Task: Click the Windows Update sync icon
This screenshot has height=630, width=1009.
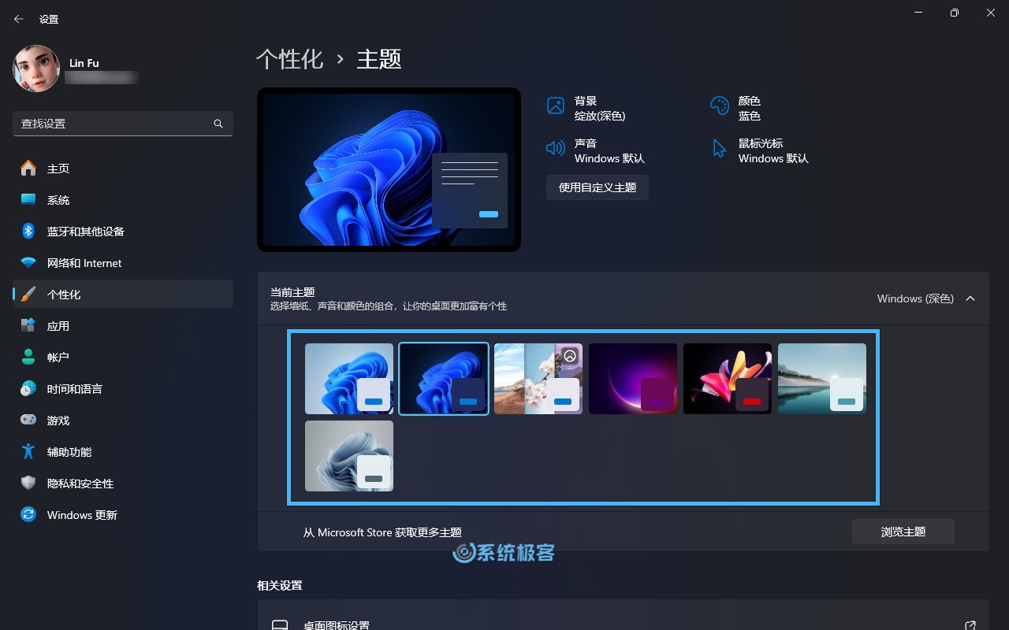Action: (28, 514)
